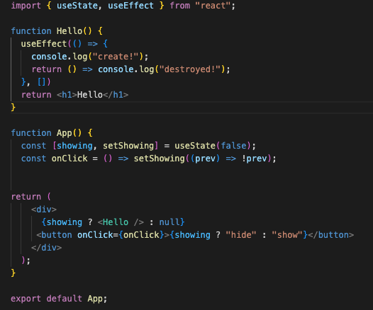
Task: Click the return keyword in App
Action: 26,197
